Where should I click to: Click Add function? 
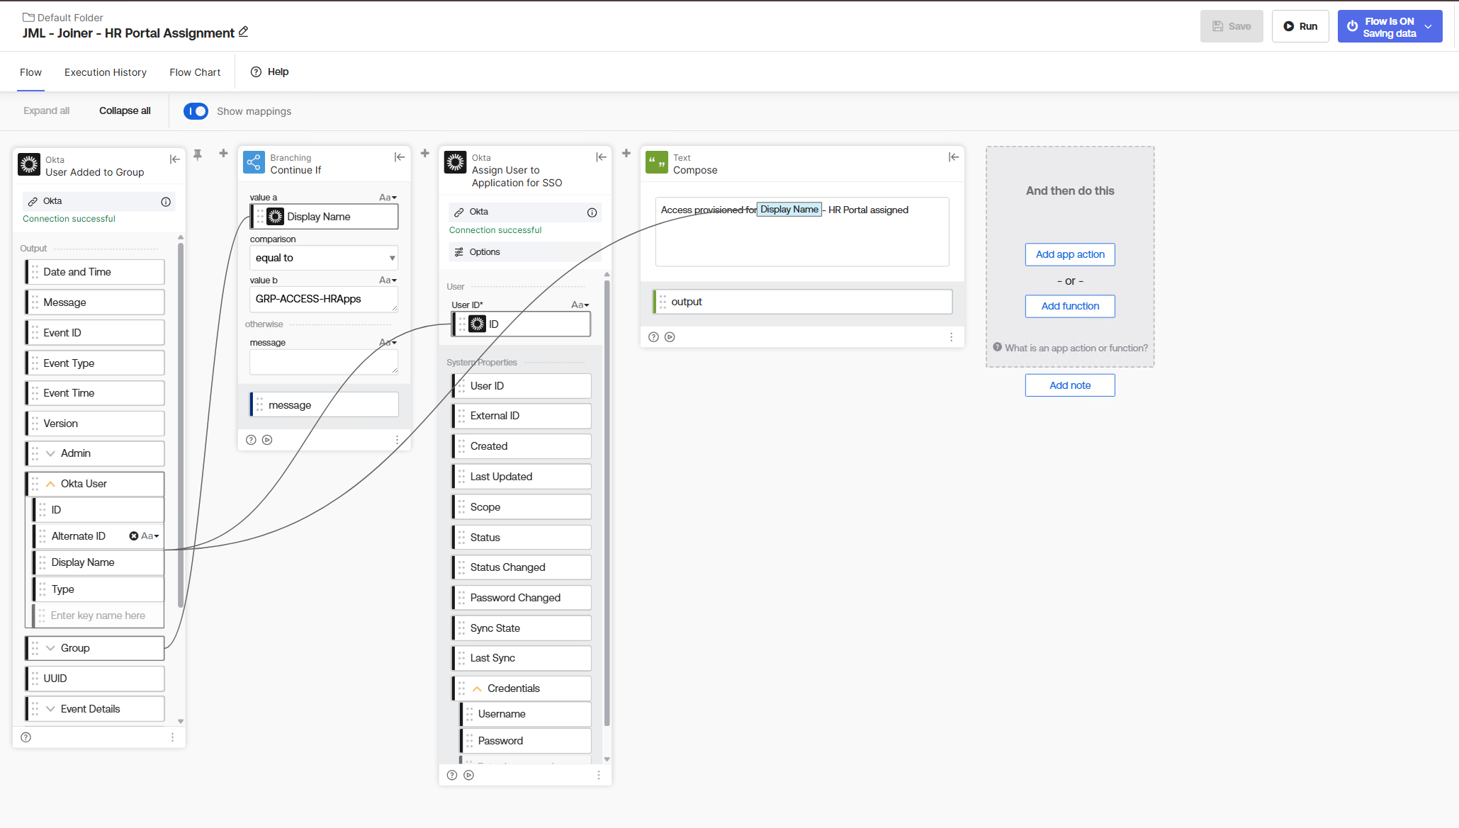(x=1070, y=306)
